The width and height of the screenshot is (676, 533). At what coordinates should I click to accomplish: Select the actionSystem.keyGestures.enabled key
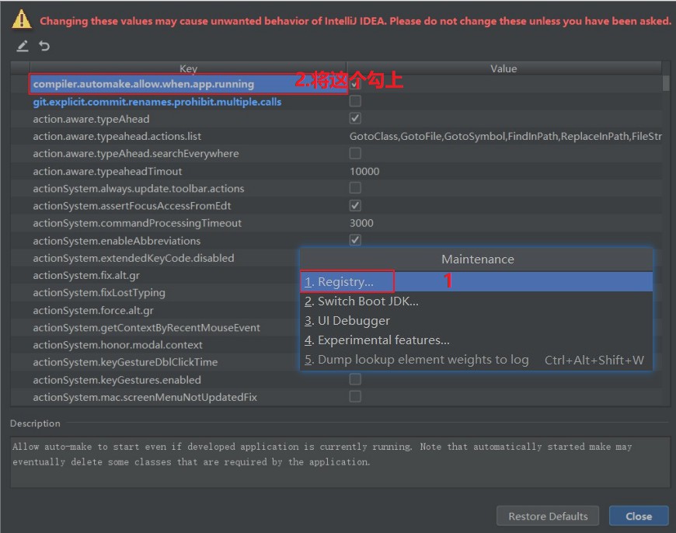pyautogui.click(x=117, y=380)
